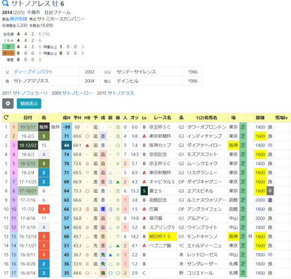Open sibling link サトノヒーロー
291x279 pixels.
(78, 93)
